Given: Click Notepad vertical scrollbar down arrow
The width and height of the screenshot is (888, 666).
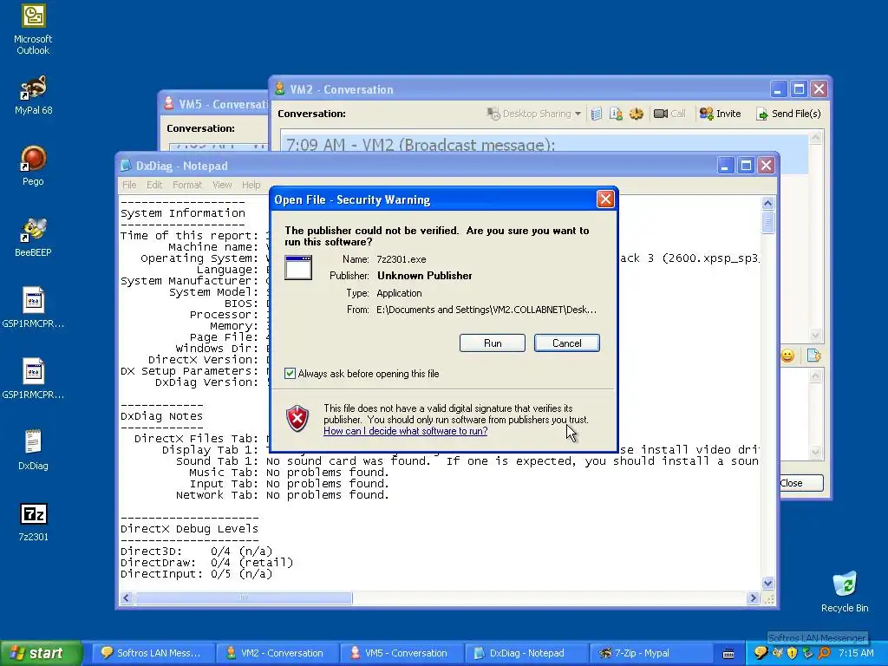Looking at the screenshot, I should pyautogui.click(x=768, y=583).
